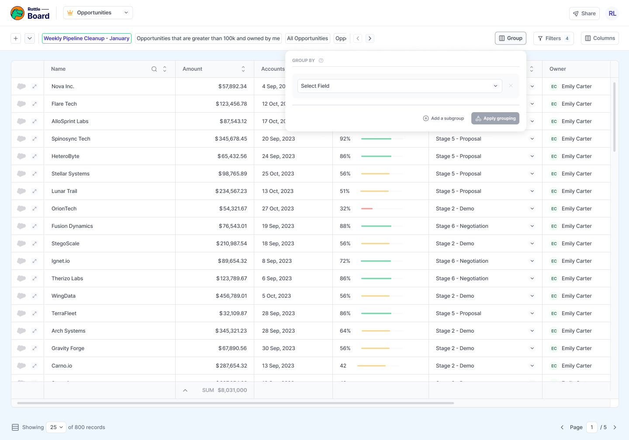The width and height of the screenshot is (629, 440).
Task: Select Weekly Pipeline Cleanup - January tab
Action: pyautogui.click(x=86, y=38)
